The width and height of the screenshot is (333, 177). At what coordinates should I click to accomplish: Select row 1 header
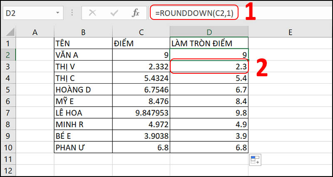(8, 44)
